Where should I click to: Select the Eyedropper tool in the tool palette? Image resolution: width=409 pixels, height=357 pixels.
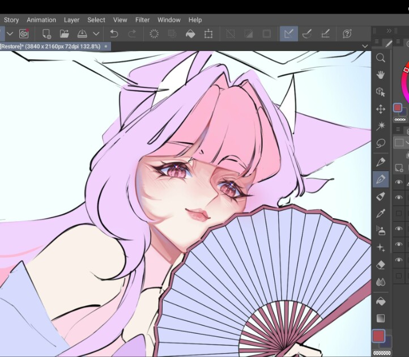pos(381,214)
